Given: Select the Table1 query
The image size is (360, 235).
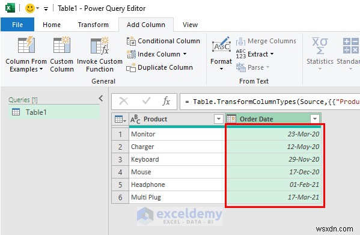Looking at the screenshot, I should (x=54, y=112).
